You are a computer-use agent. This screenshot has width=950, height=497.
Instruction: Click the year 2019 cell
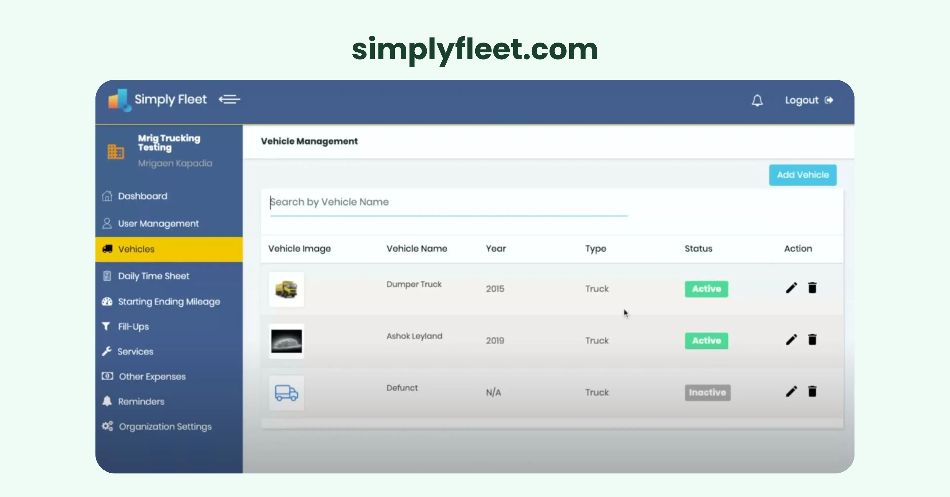click(495, 340)
